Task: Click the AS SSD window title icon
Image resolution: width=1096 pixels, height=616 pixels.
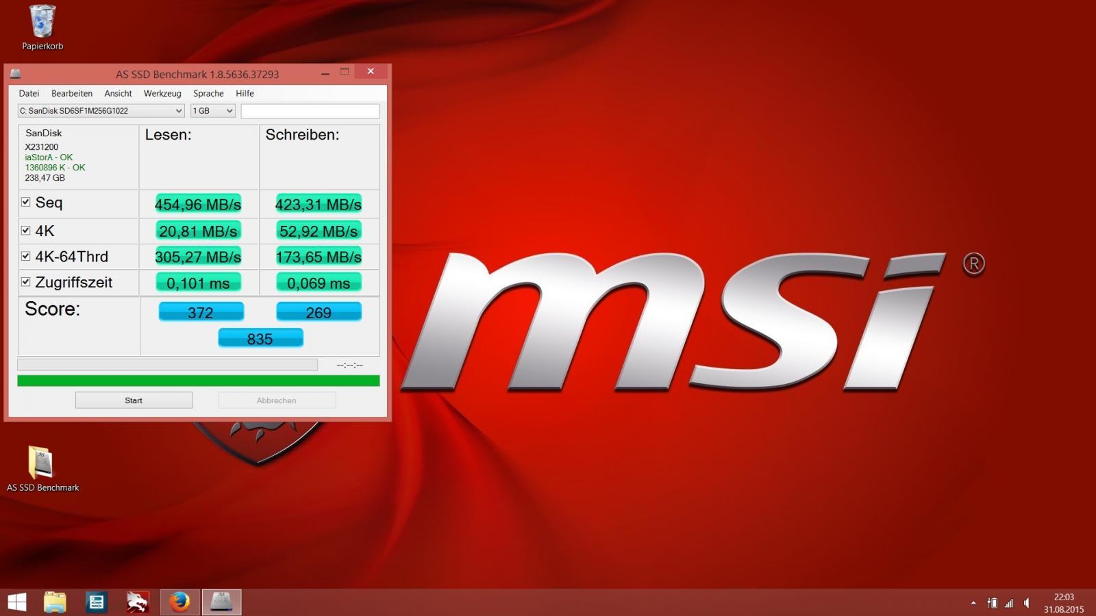Action: (x=15, y=73)
